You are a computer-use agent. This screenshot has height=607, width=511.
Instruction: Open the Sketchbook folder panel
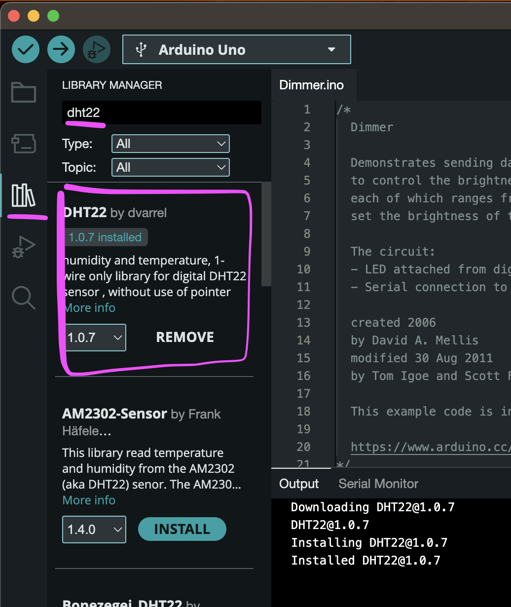click(24, 92)
